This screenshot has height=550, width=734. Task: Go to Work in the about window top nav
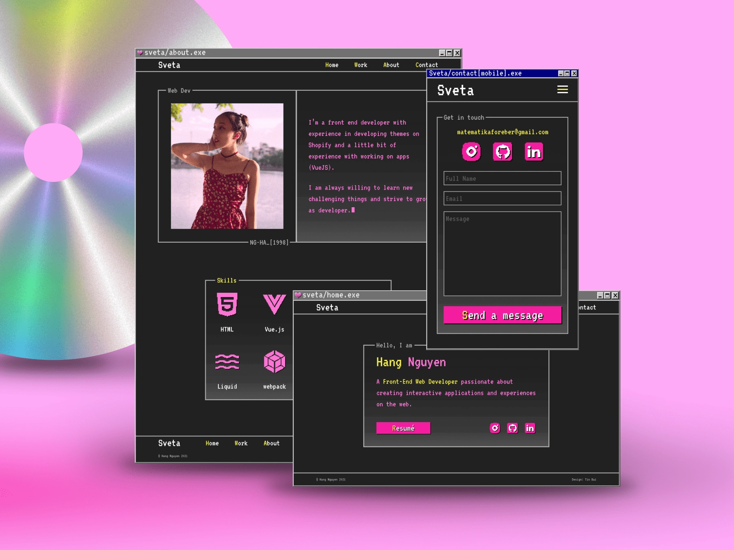360,65
